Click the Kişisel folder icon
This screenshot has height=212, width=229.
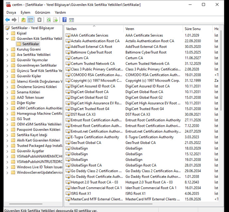click(x=13, y=33)
